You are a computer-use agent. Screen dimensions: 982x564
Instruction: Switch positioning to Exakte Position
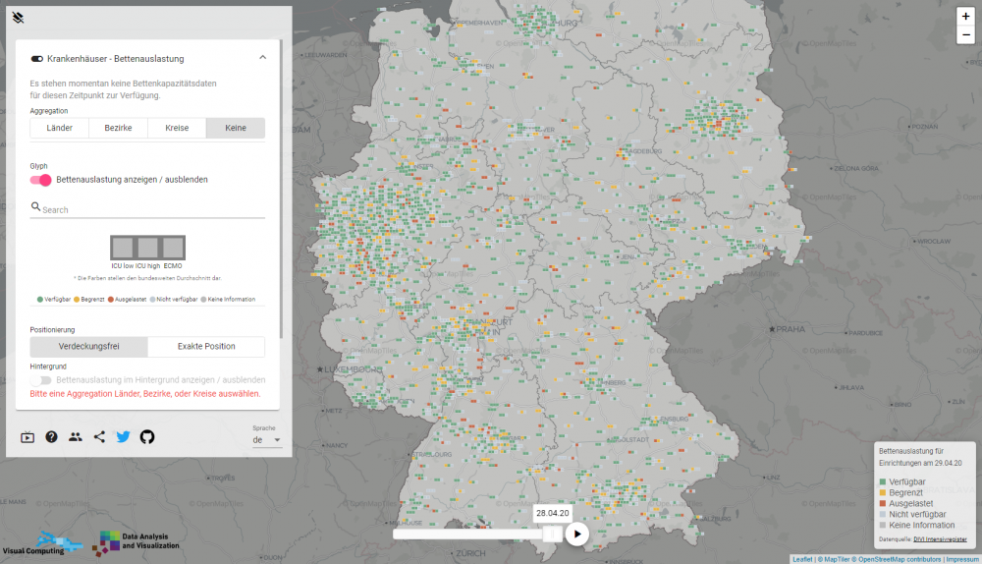click(x=206, y=347)
